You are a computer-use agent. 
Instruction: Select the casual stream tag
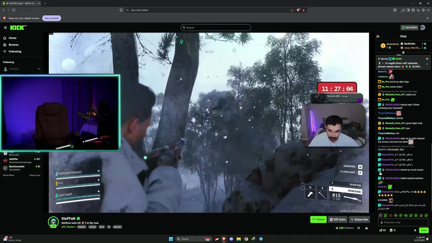pos(92,227)
